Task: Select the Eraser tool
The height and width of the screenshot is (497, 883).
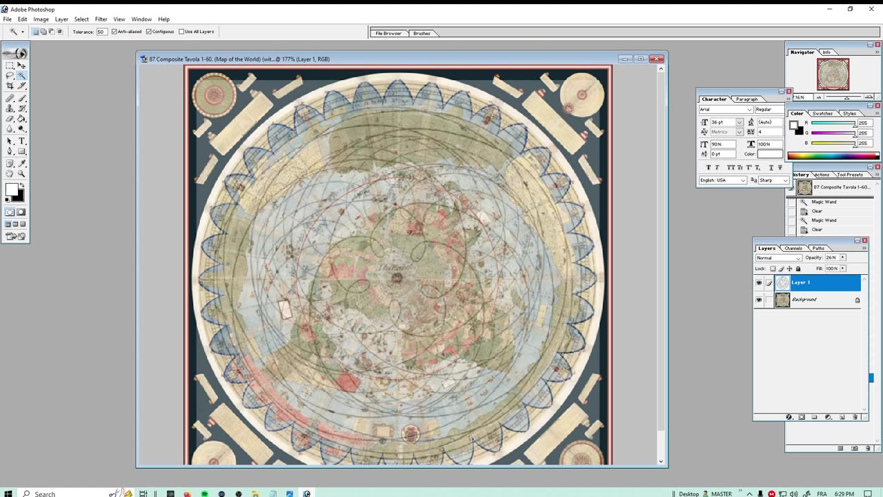Action: (x=10, y=119)
